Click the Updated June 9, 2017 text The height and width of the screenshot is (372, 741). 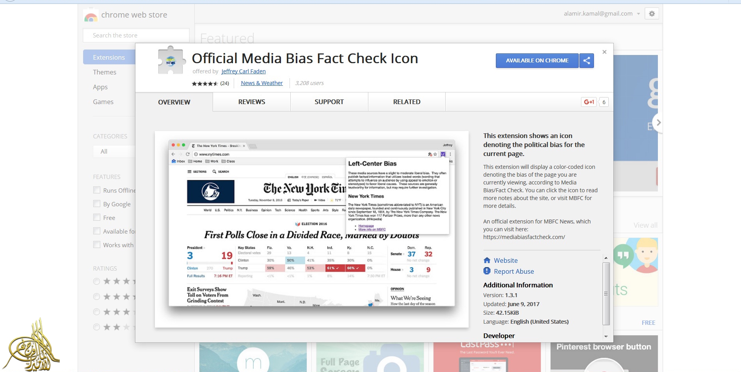tap(511, 304)
